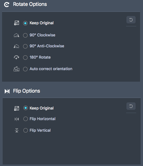Reset rotate options with the undo button
Viewport: 143px width, 166px height.
point(131,20)
